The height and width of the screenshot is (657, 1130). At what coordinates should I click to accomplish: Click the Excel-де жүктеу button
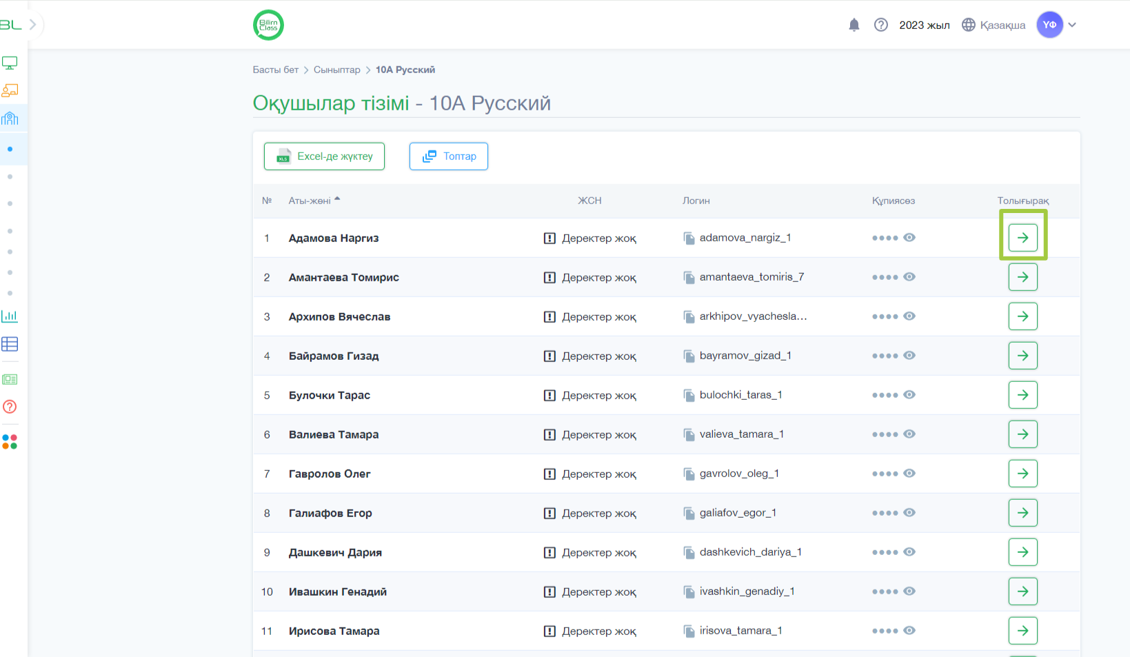tap(324, 156)
